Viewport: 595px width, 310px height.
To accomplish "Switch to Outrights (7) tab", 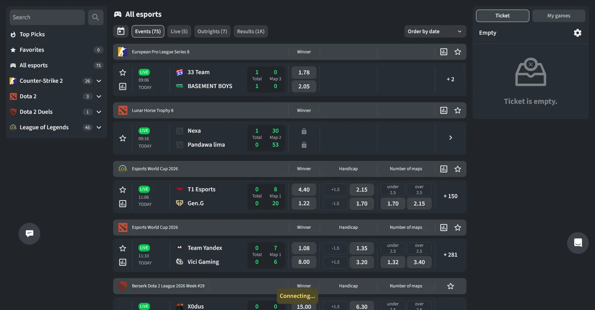I will tap(212, 31).
